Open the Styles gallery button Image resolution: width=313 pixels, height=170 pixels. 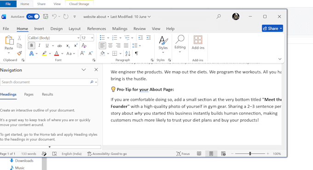(163, 45)
